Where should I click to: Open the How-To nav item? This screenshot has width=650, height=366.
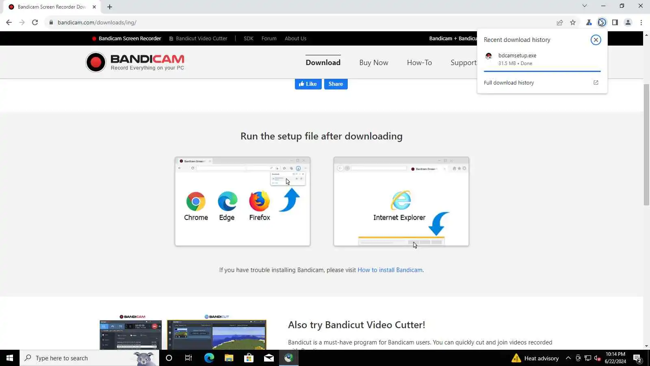pyautogui.click(x=419, y=63)
